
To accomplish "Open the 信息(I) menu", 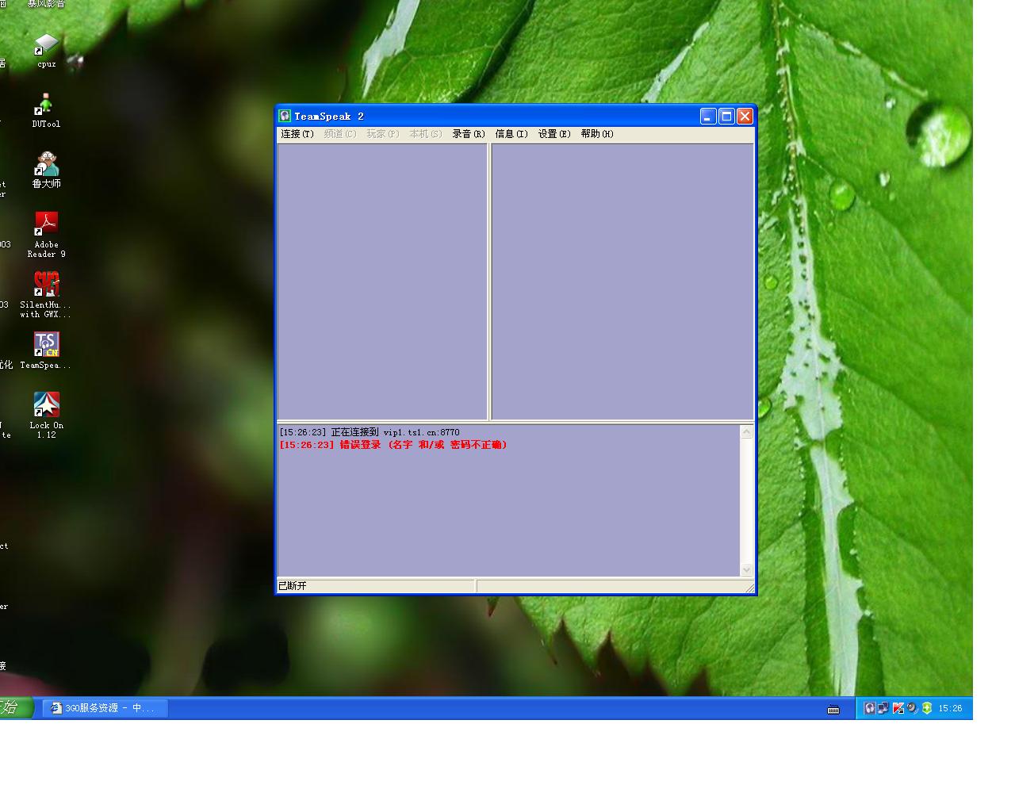I will point(511,134).
